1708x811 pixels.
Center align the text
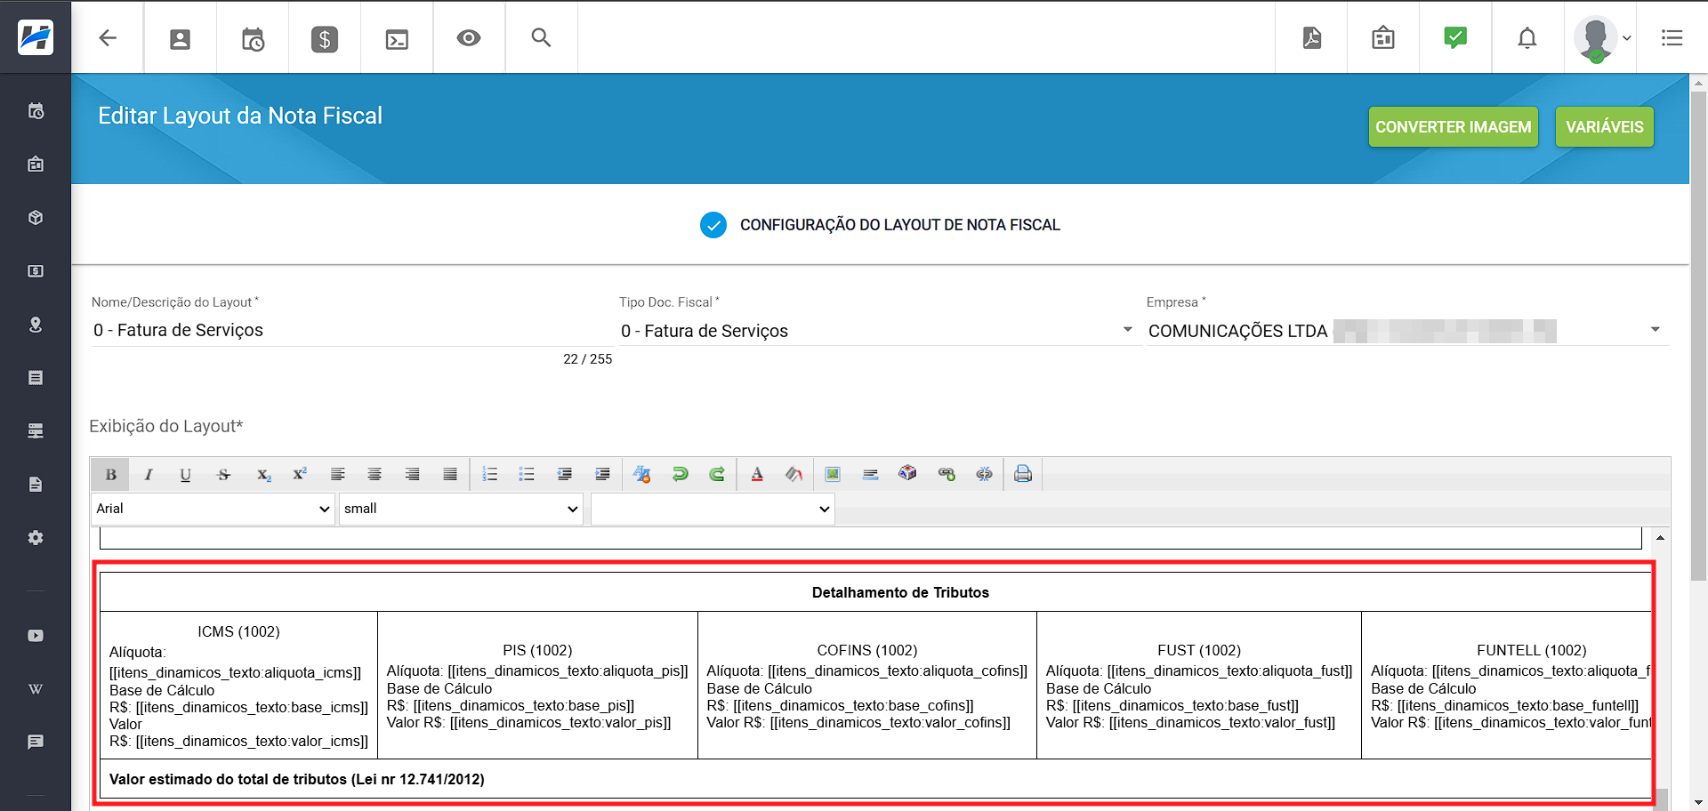(x=375, y=475)
